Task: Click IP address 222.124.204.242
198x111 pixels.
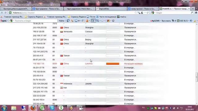Action: (x=40, y=84)
